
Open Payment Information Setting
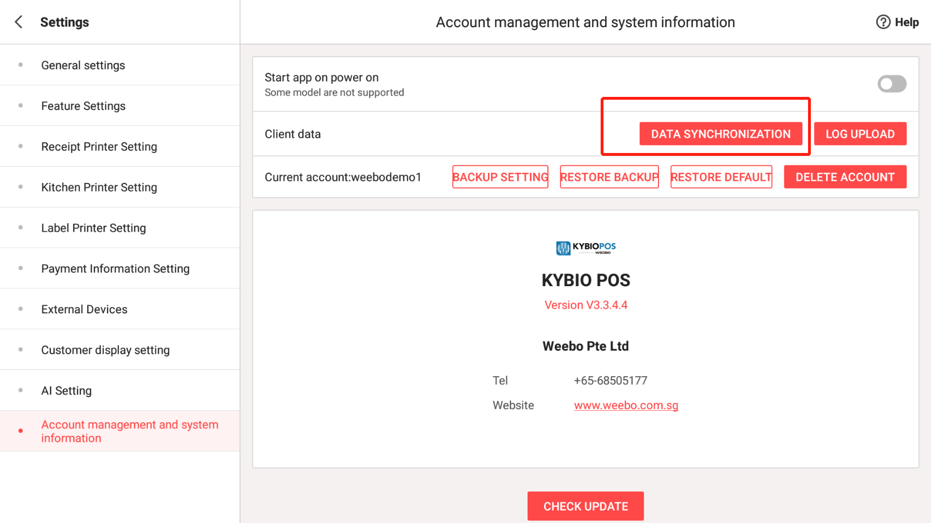click(120, 269)
